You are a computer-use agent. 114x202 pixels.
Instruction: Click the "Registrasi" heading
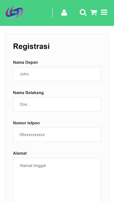pos(31,46)
